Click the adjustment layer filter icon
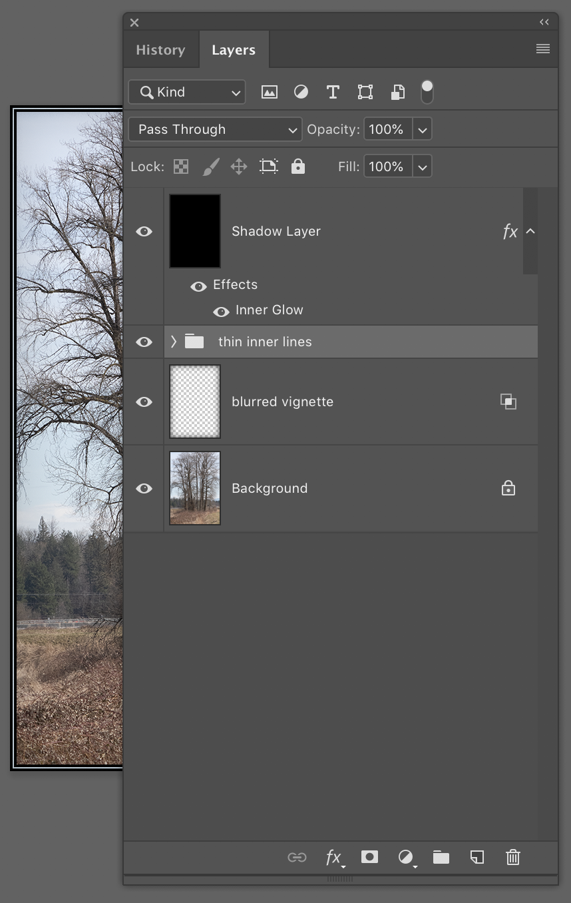This screenshot has width=571, height=903. tap(301, 92)
